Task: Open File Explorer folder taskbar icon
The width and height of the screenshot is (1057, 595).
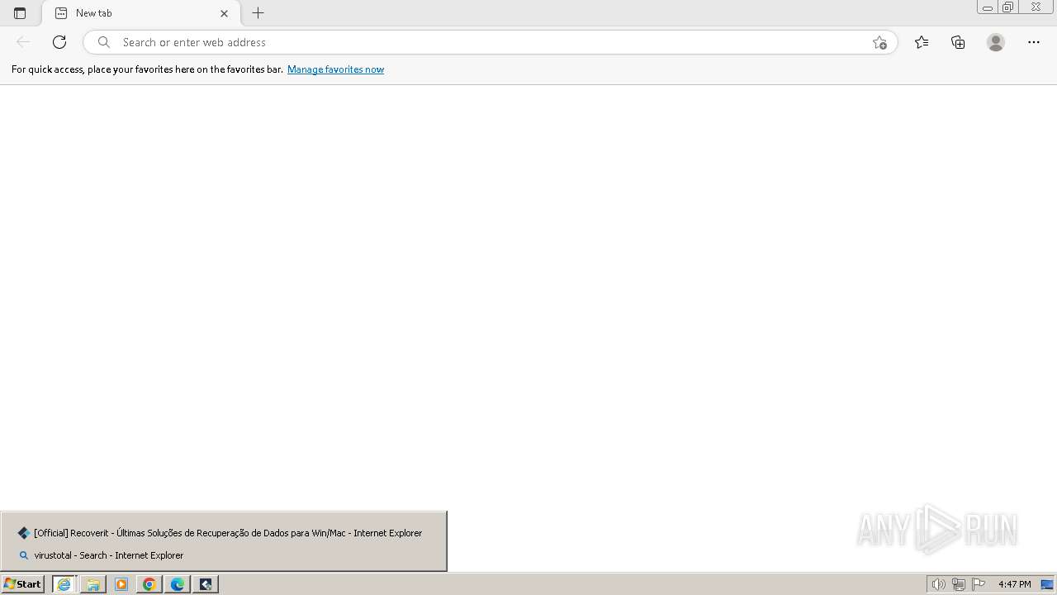Action: pyautogui.click(x=93, y=584)
